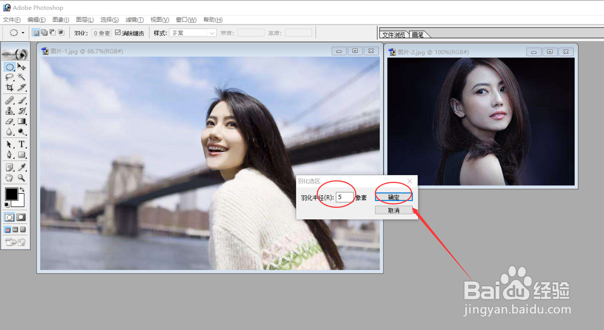Select the Type tool
Viewport: 604px width, 330px height.
pyautogui.click(x=22, y=144)
